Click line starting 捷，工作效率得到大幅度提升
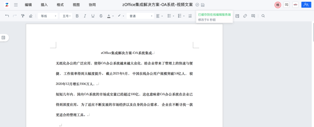 tap(124, 74)
